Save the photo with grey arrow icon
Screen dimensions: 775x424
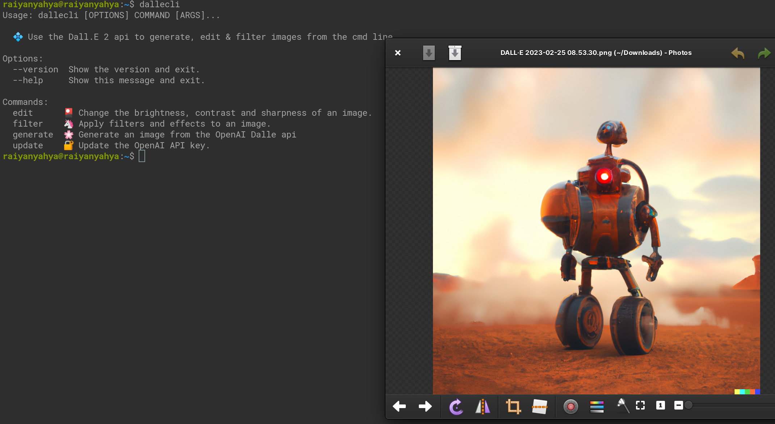(429, 53)
